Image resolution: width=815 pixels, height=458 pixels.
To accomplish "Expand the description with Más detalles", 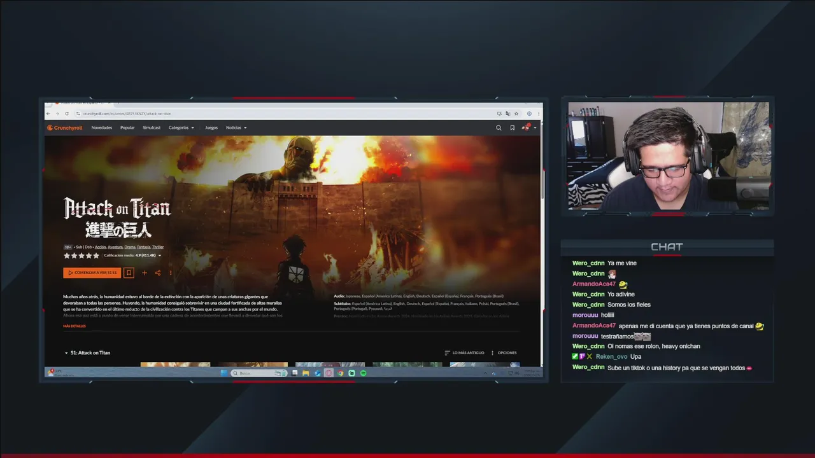I will click(x=74, y=326).
